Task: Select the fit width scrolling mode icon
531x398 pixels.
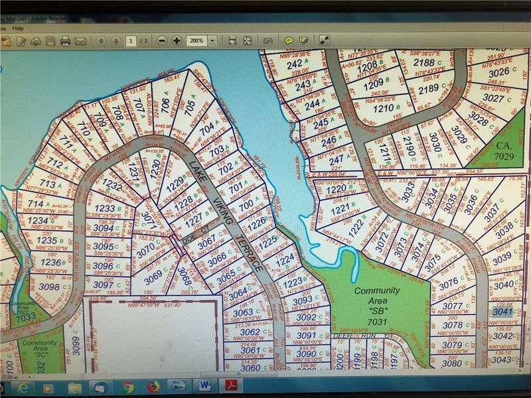Action: click(232, 41)
